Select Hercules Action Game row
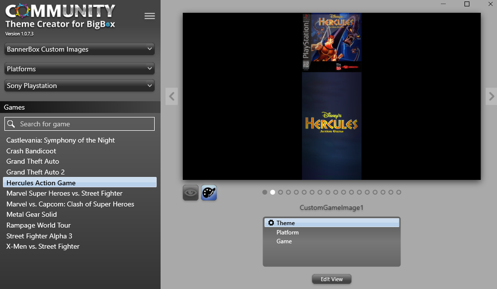Viewport: 497px width, 289px height. (x=80, y=182)
